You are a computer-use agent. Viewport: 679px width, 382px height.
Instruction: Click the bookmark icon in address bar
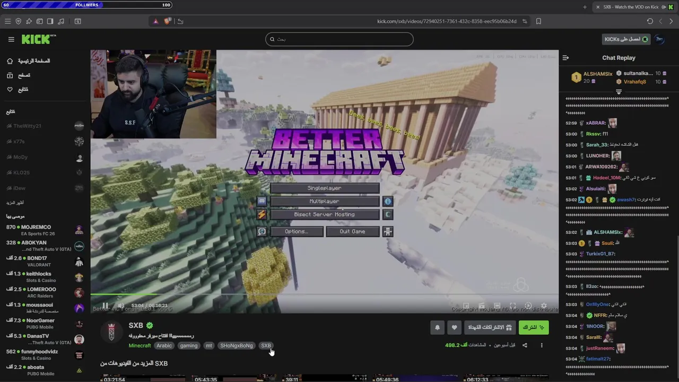538,21
